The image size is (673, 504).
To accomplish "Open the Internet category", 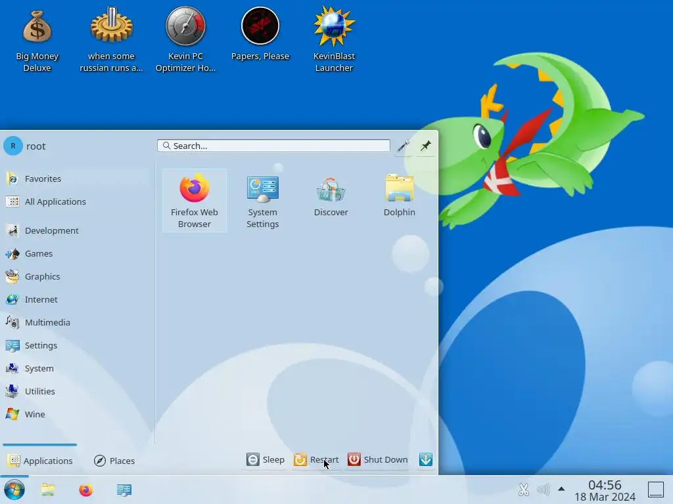I will (x=76, y=299).
